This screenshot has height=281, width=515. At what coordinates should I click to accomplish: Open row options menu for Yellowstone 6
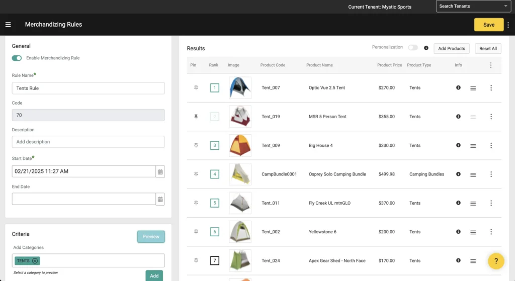491,232
